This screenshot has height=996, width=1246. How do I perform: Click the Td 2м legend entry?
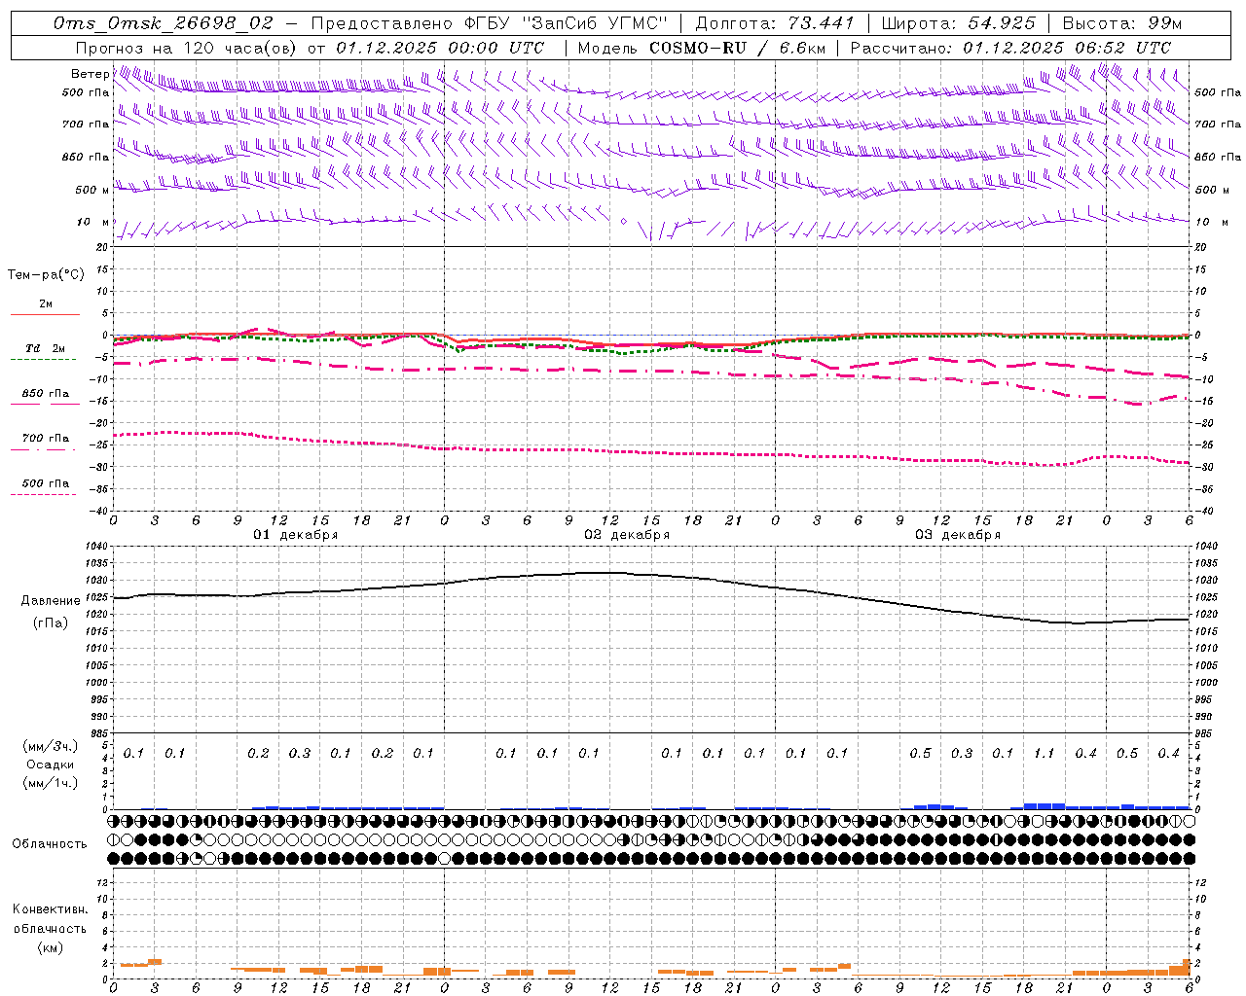coord(45,348)
